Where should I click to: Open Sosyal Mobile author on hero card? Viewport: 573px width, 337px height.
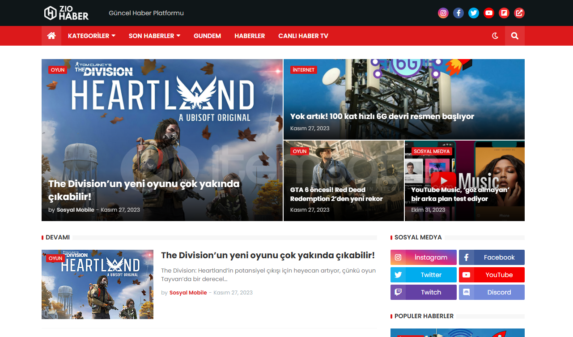(x=75, y=210)
